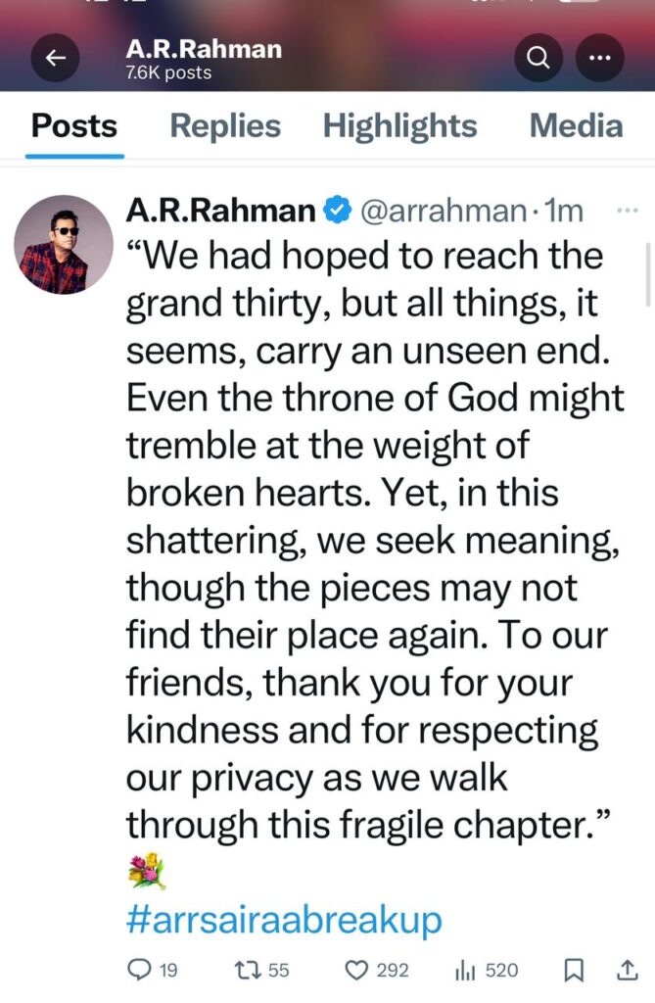View analytics showing 520 views
This screenshot has width=655, height=1003.
(487, 971)
